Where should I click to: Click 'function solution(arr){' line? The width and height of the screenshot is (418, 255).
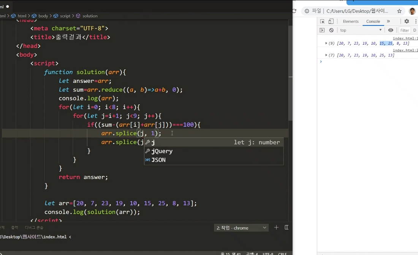85,72
